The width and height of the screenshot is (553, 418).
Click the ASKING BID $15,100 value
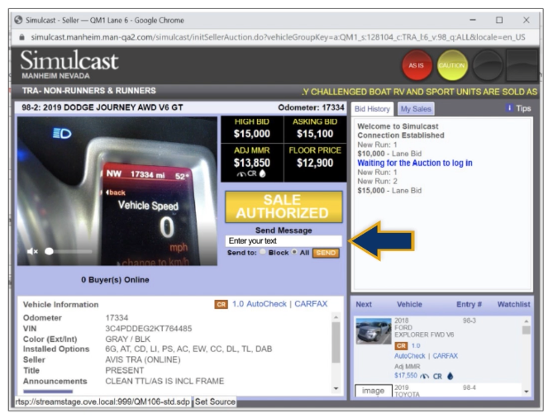tap(315, 134)
